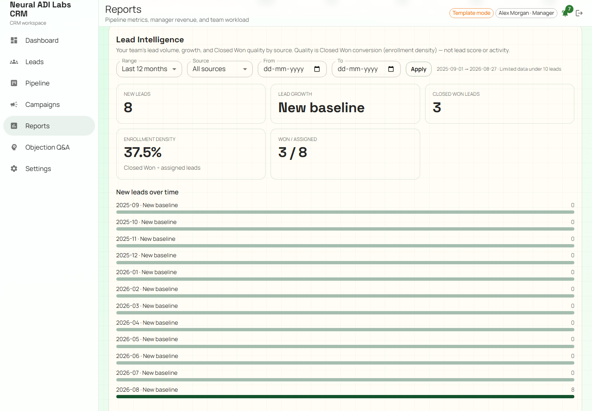Click the 2026-02 progress bar
Screen dimensions: 592x411
(345, 296)
